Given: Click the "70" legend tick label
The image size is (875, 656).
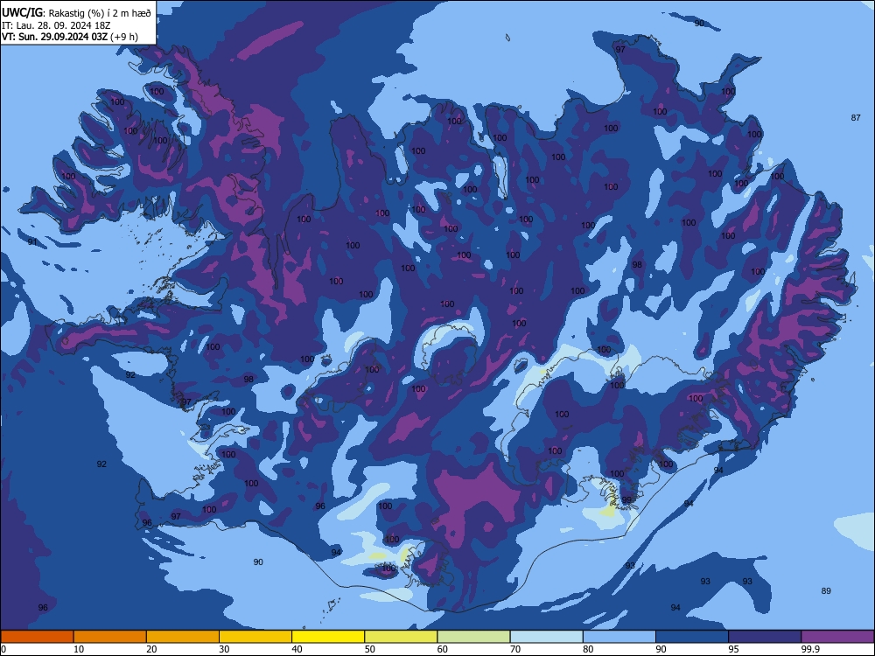Looking at the screenshot, I should 515,649.
